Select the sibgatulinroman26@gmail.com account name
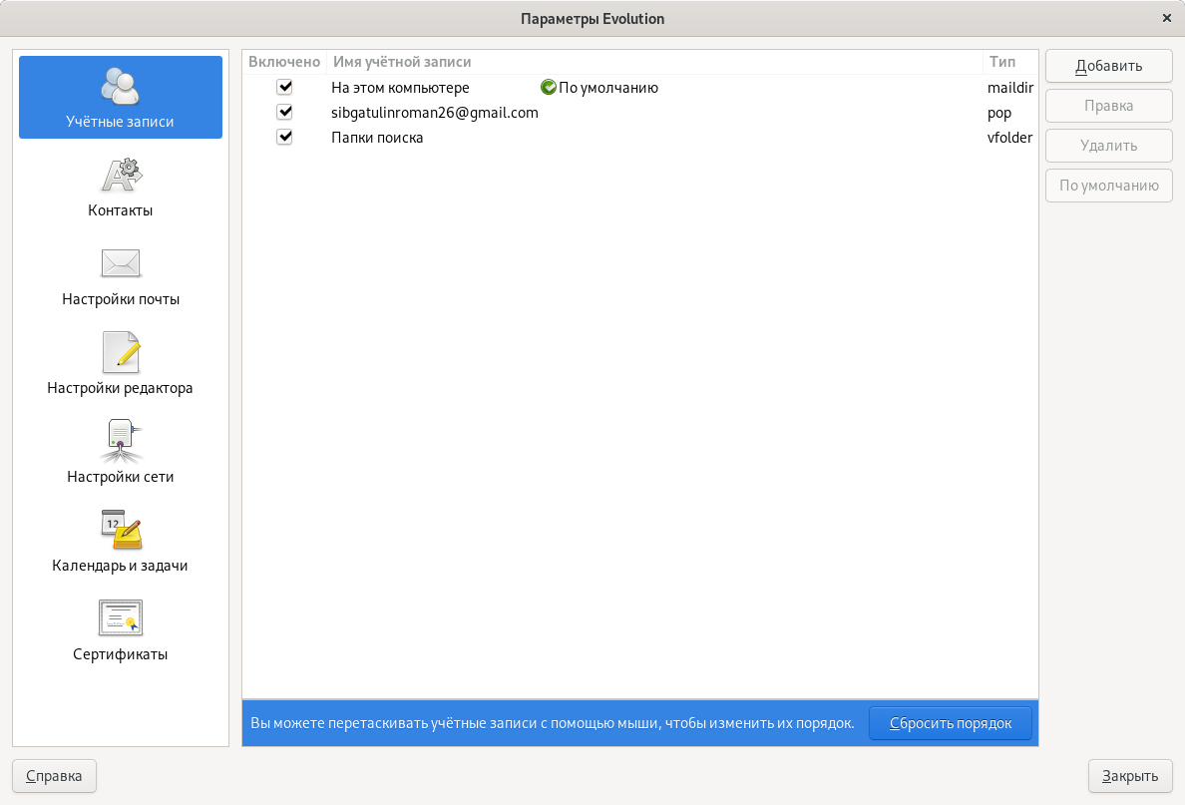Screen dimensions: 1185x805 435,113
